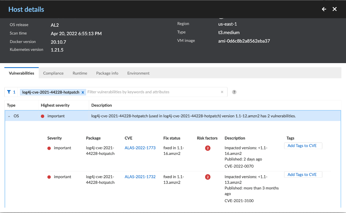Image resolution: width=346 pixels, height=213 pixels.
Task: Click the Type column header
Action: click(x=11, y=105)
